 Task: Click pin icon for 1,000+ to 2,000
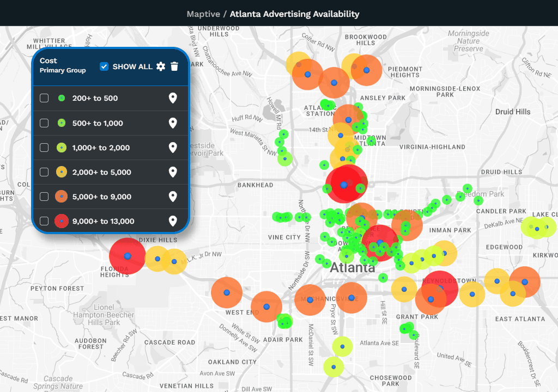(x=173, y=148)
